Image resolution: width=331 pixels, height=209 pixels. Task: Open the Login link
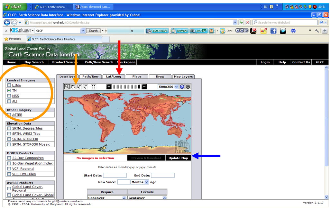pos(265,62)
